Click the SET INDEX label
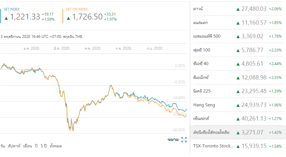286x157 pixels. [12, 9]
